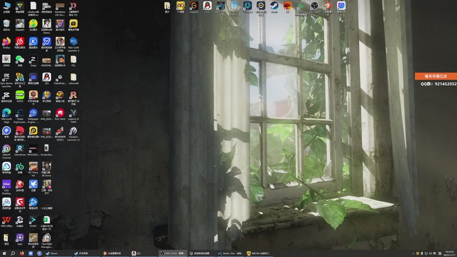Open the wegame icon in top row
The height and width of the screenshot is (257, 457).
(x=194, y=7)
